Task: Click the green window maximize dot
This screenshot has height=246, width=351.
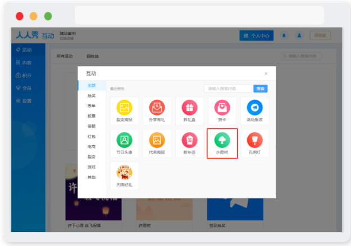Action: point(48,16)
